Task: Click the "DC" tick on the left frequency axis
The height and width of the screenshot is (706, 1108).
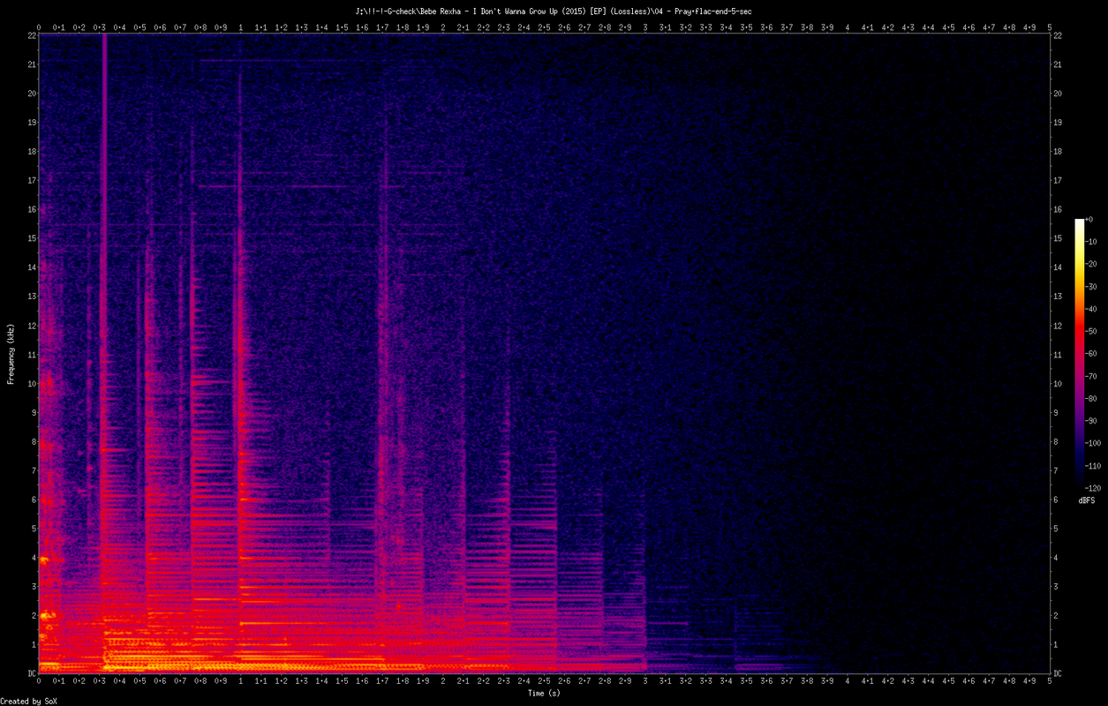Action: point(32,673)
